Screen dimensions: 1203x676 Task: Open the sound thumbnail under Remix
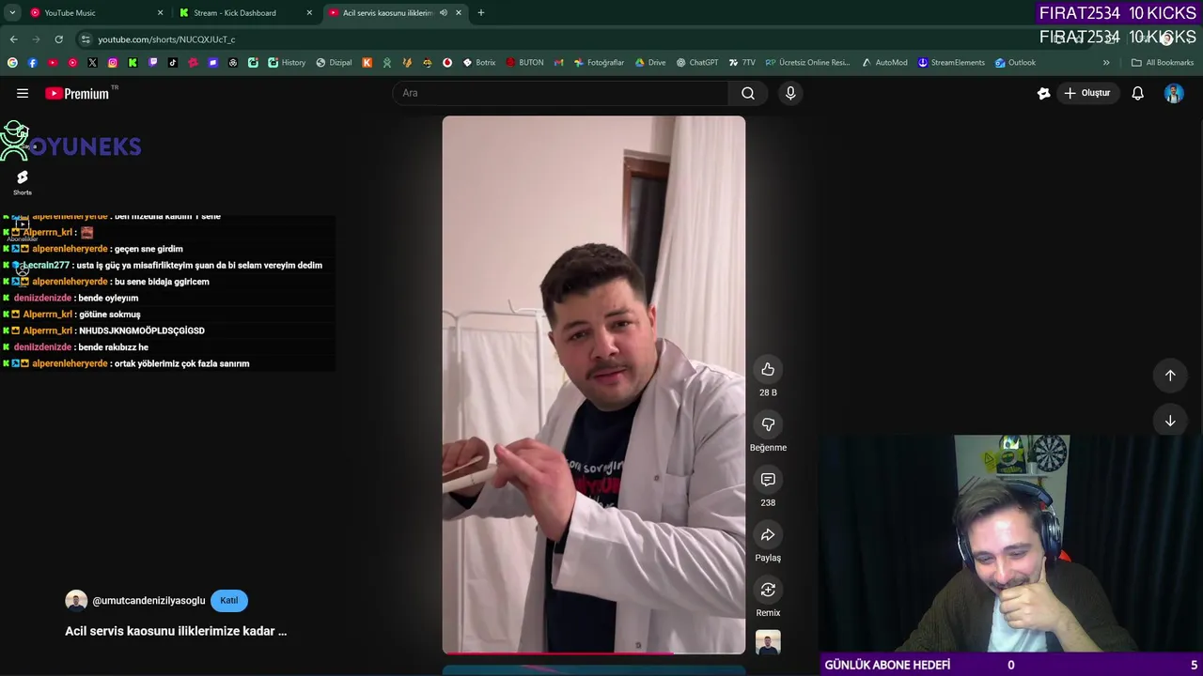click(x=768, y=643)
